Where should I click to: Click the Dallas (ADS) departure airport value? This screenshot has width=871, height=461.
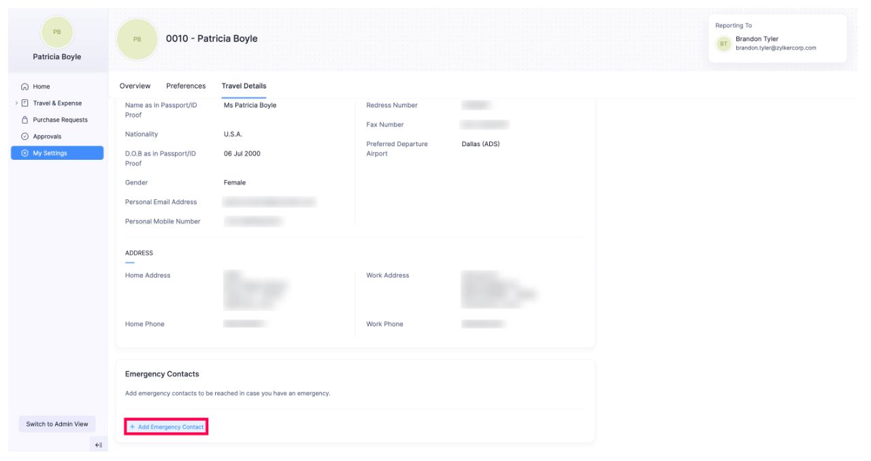480,144
